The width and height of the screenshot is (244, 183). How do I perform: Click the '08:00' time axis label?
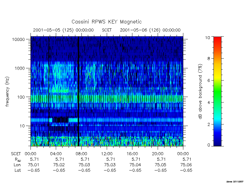pyautogui.click(x=81, y=154)
